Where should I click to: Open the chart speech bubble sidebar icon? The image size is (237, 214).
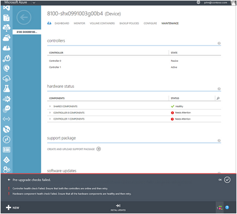6,109
